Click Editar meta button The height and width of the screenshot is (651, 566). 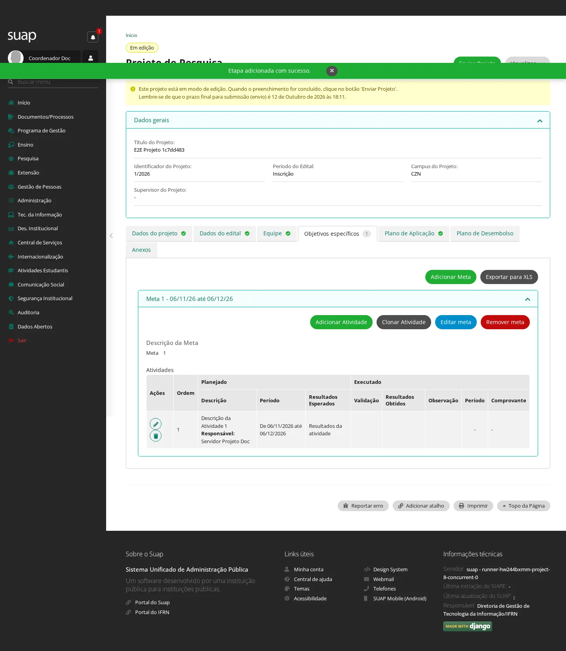(x=456, y=322)
